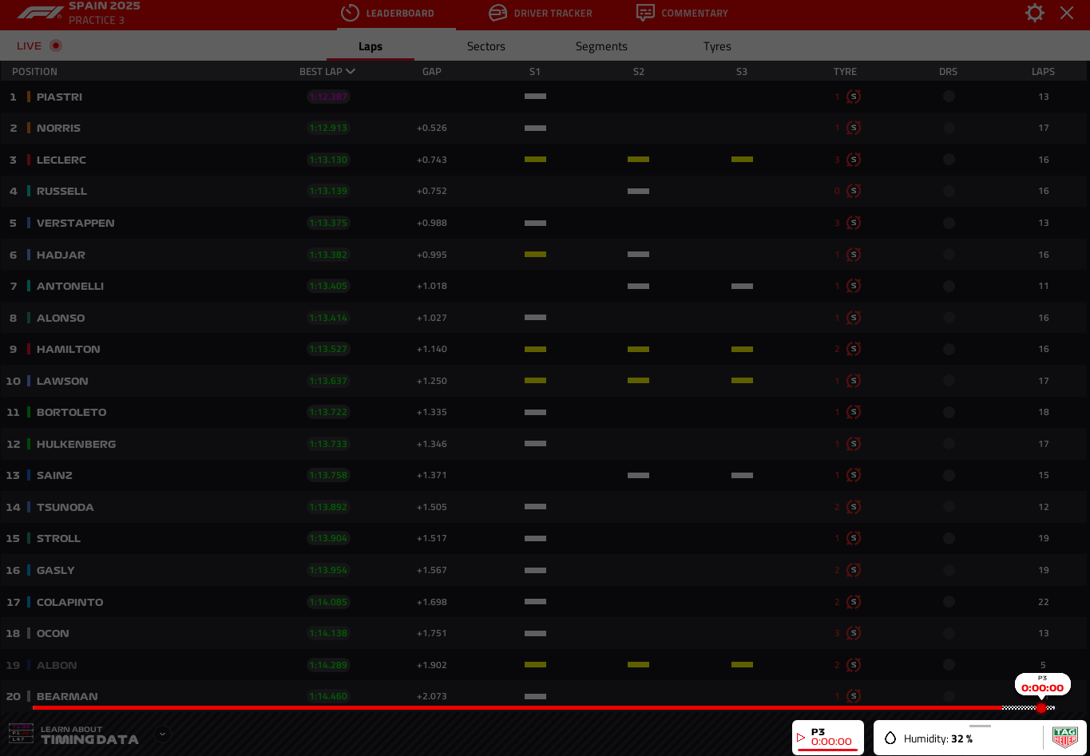Click the TAG Heuer sponsor logo

coord(1065,737)
